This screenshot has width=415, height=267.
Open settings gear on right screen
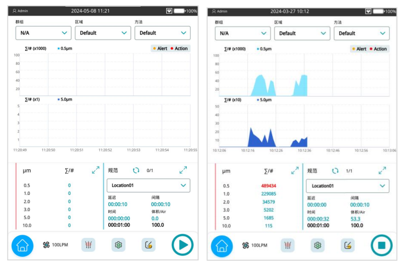318,245
